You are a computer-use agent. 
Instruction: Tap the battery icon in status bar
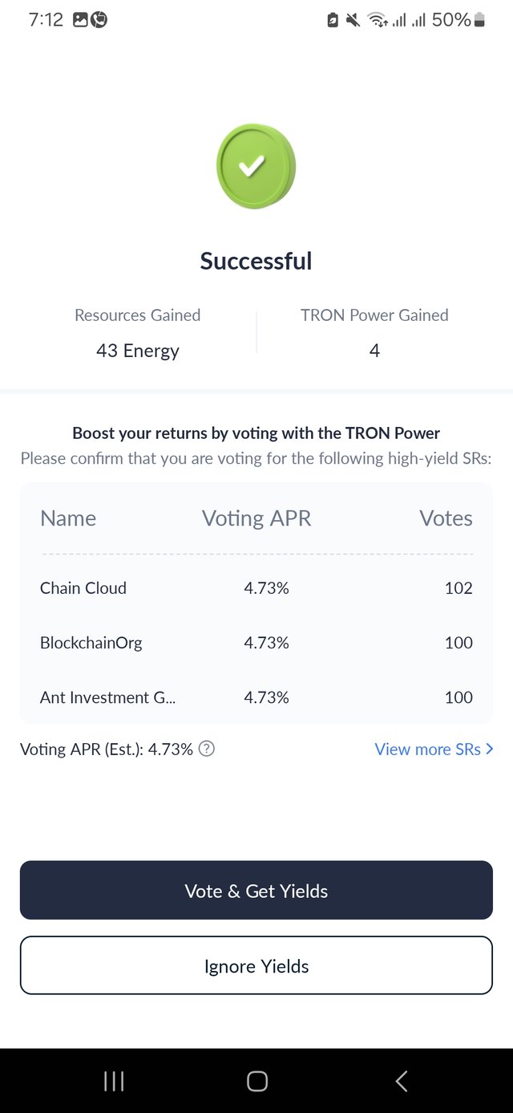479,20
